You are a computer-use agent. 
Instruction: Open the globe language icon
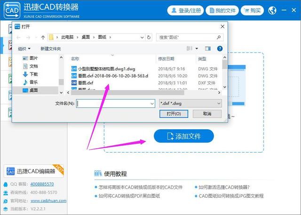(x=272, y=10)
